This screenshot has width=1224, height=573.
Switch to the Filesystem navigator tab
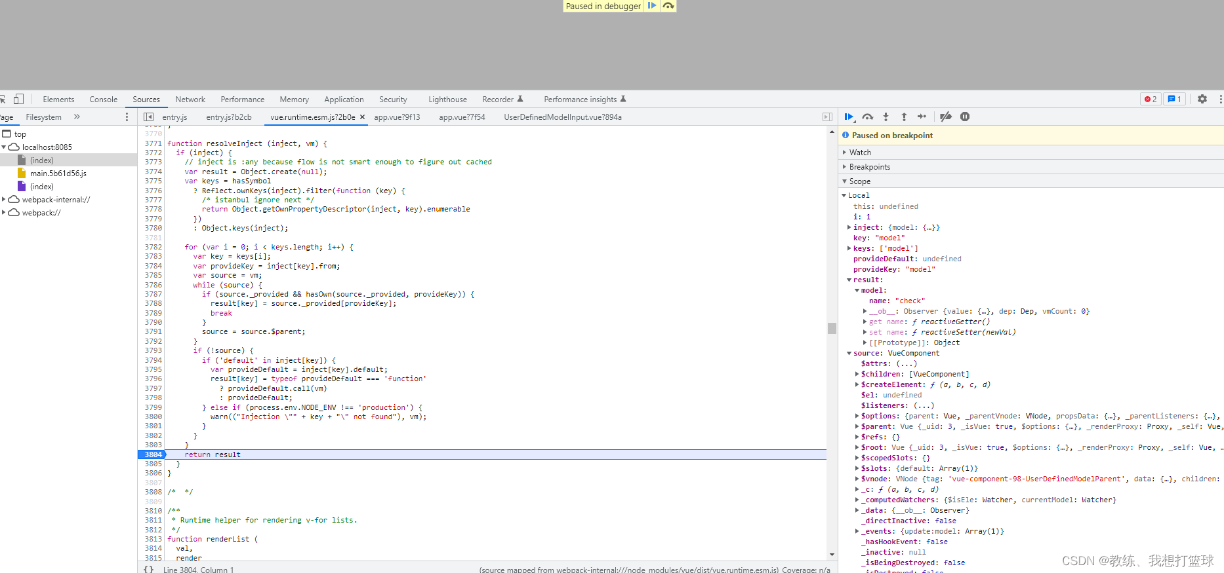pyautogui.click(x=43, y=117)
